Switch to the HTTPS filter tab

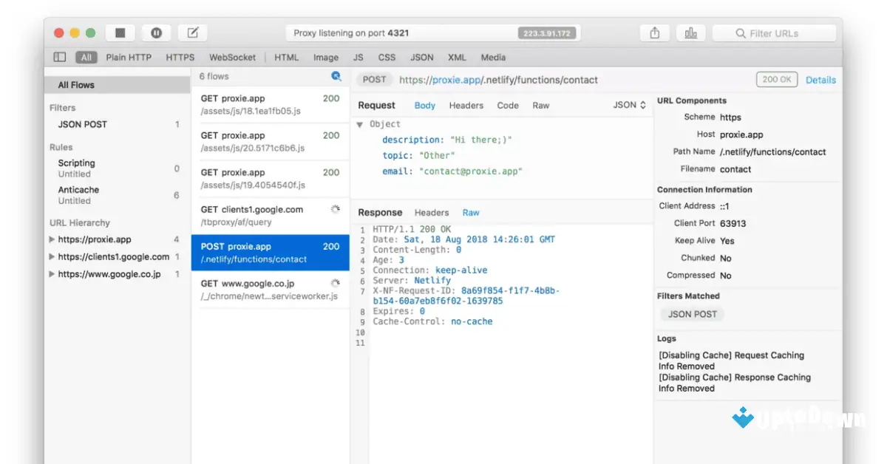(x=179, y=57)
